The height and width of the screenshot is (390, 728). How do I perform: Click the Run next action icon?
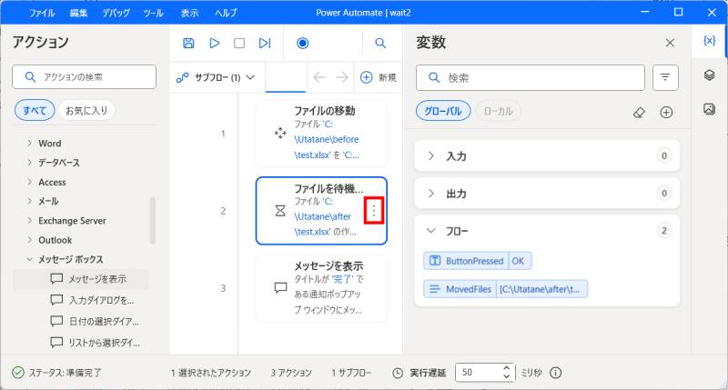[x=265, y=43]
